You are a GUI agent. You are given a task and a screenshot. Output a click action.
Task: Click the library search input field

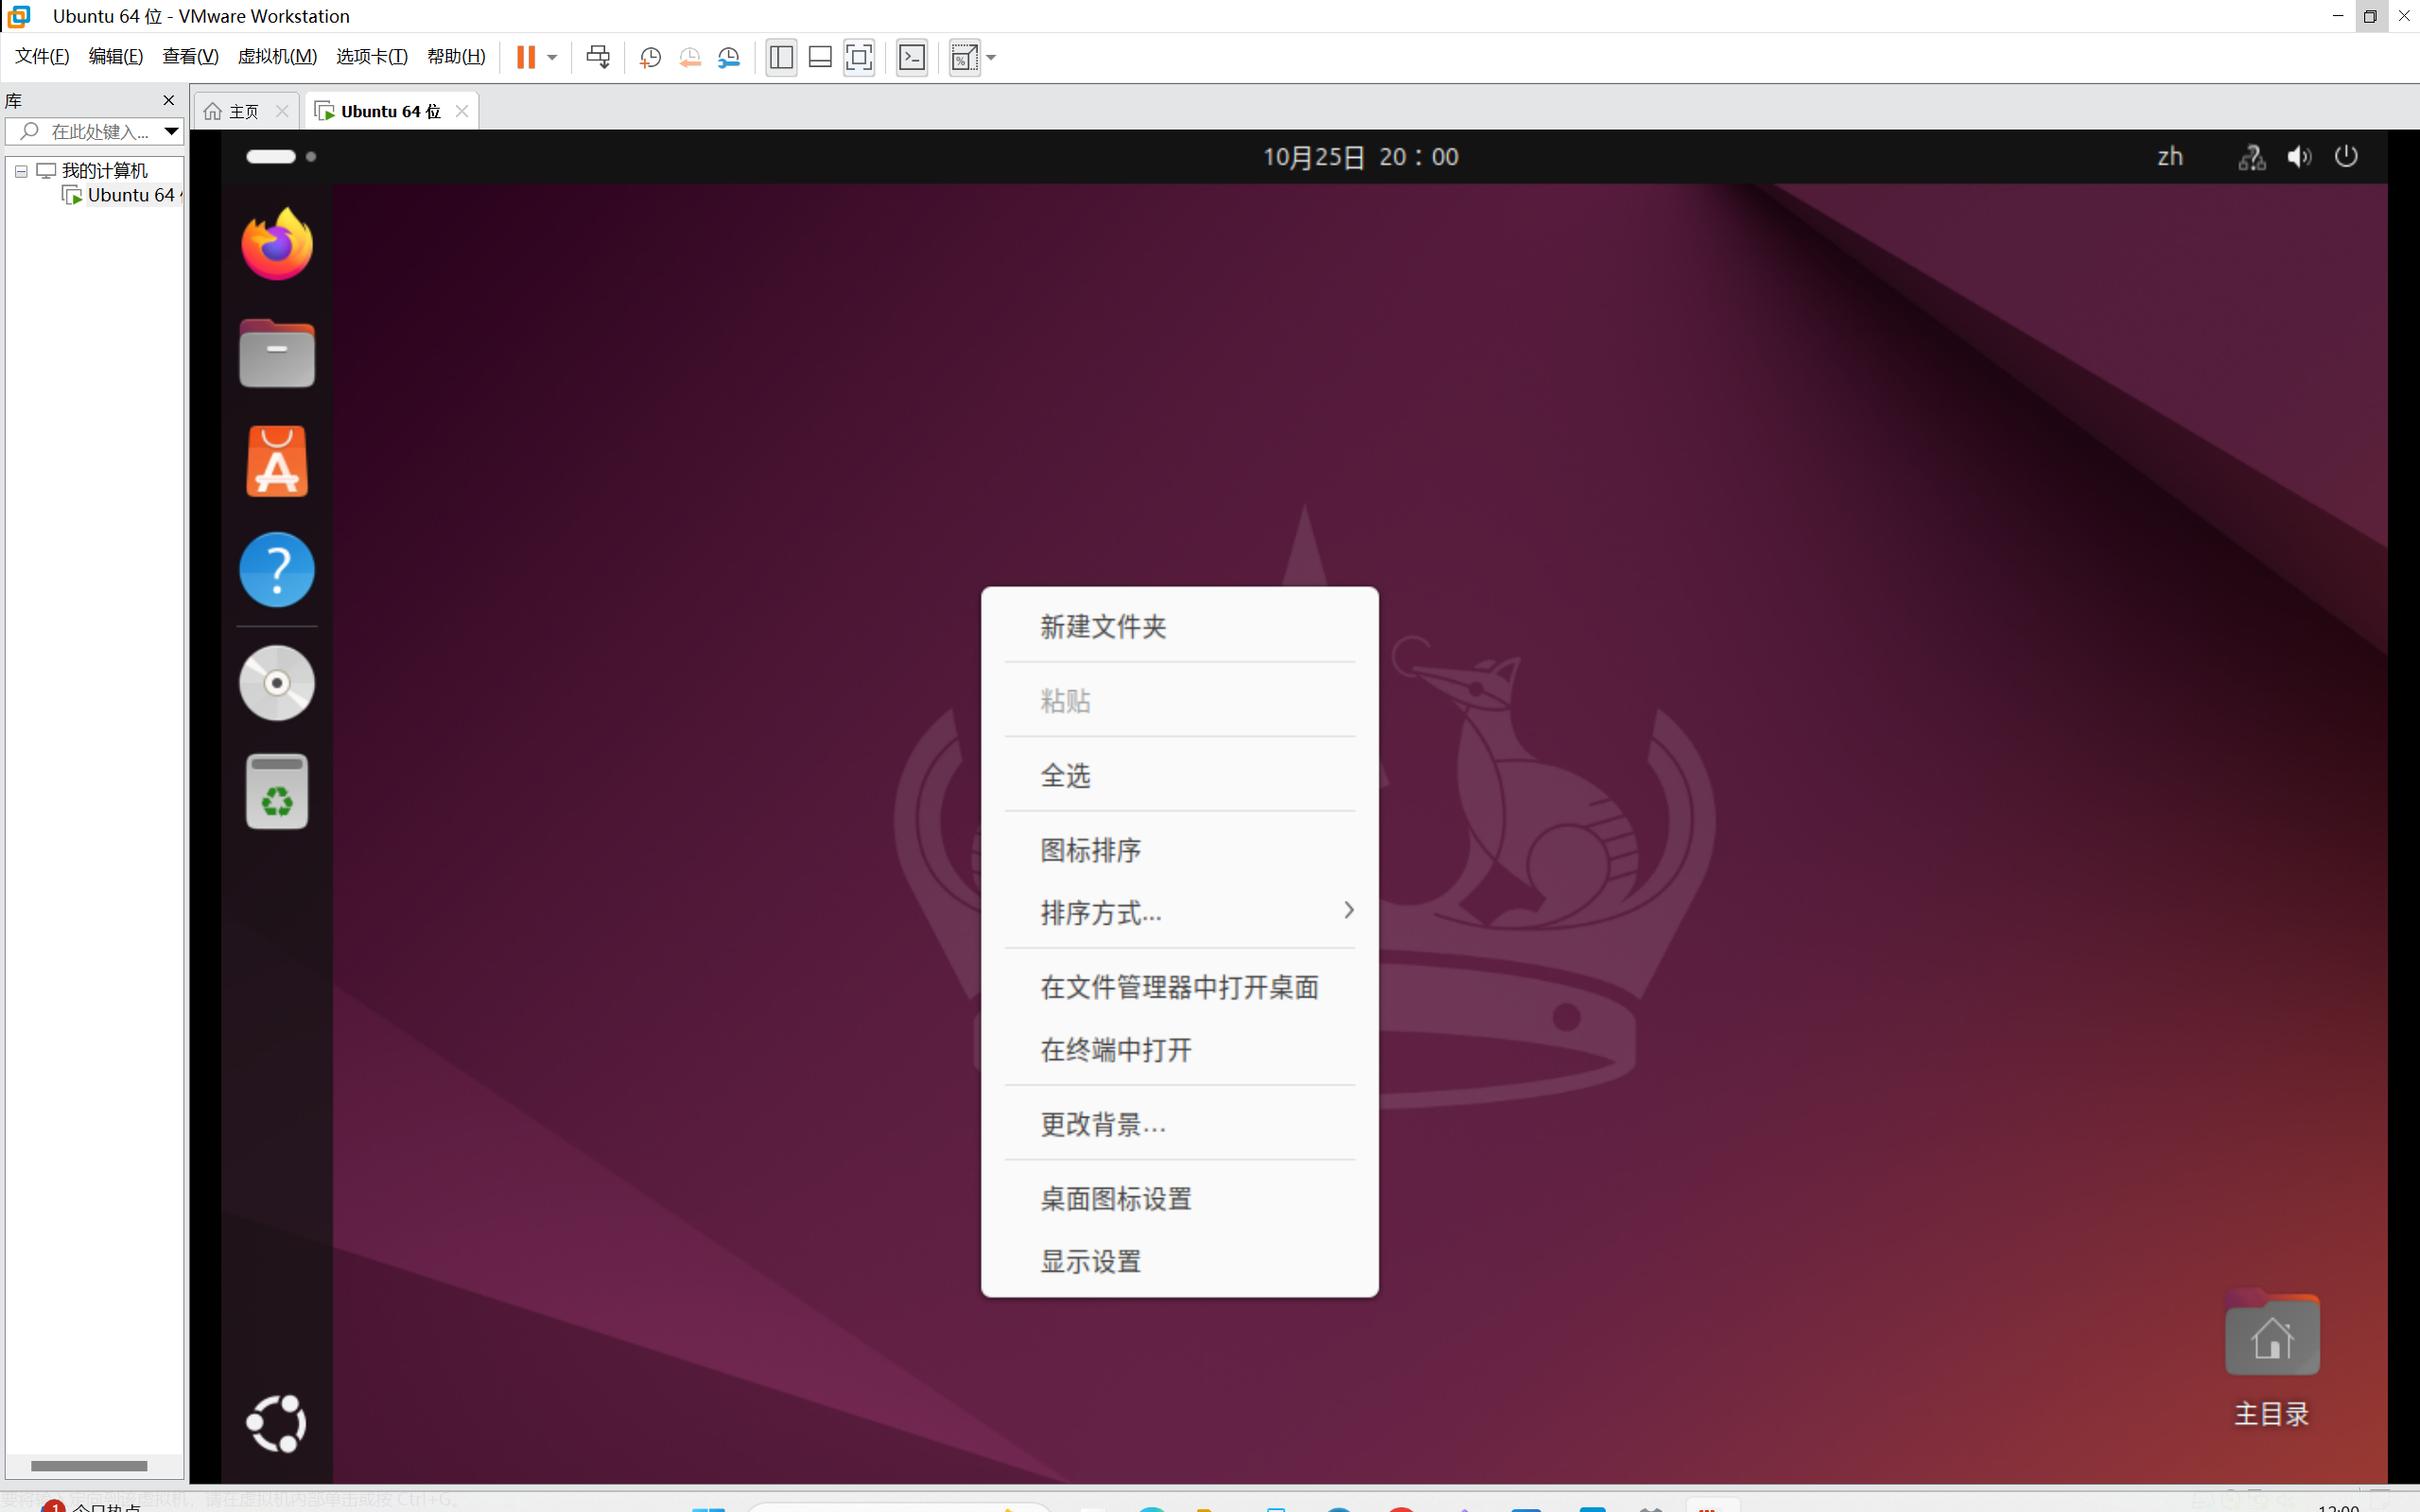85,131
